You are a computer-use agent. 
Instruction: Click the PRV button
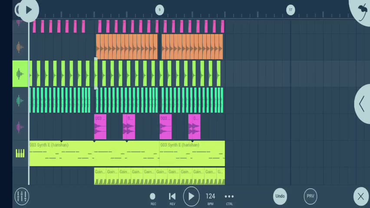tap(311, 196)
